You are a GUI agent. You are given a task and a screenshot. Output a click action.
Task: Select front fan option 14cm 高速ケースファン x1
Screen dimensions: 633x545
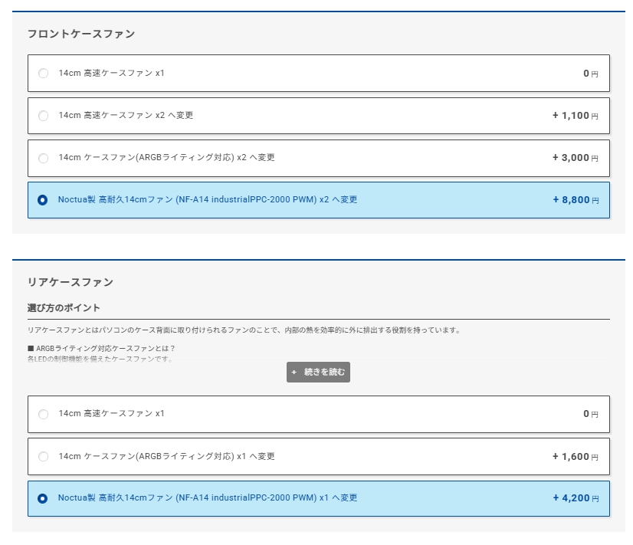coord(319,73)
